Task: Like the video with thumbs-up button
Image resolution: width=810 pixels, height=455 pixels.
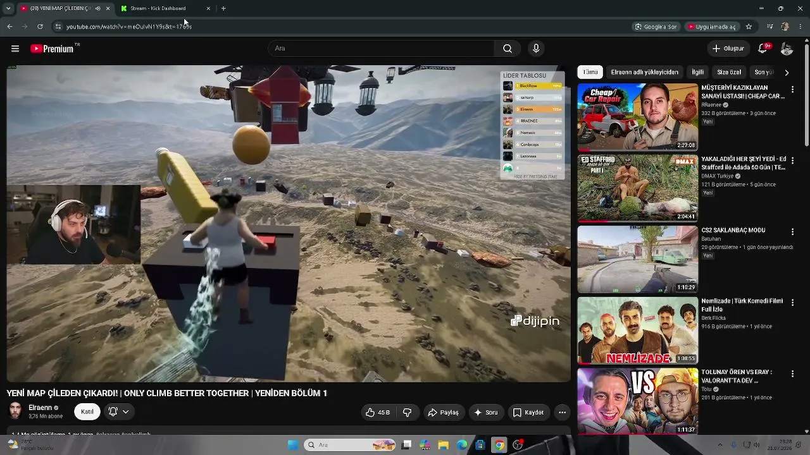Action: click(377, 413)
